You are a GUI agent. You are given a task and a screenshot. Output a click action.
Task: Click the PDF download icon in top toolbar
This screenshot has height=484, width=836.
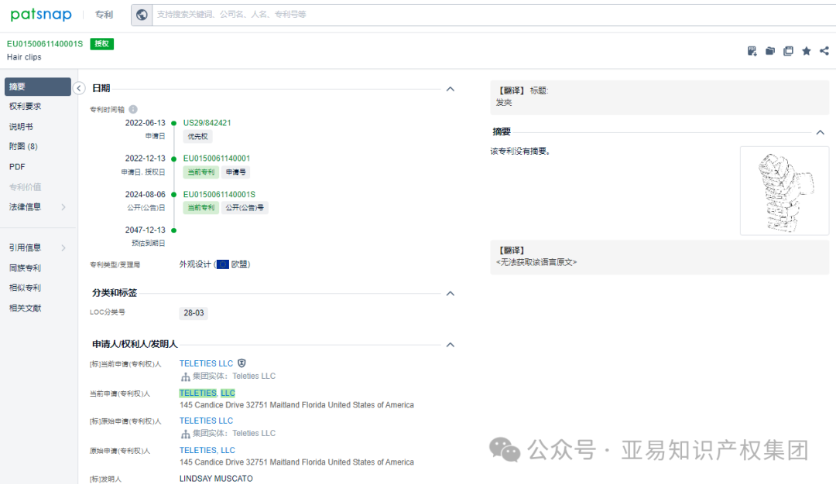(x=752, y=51)
